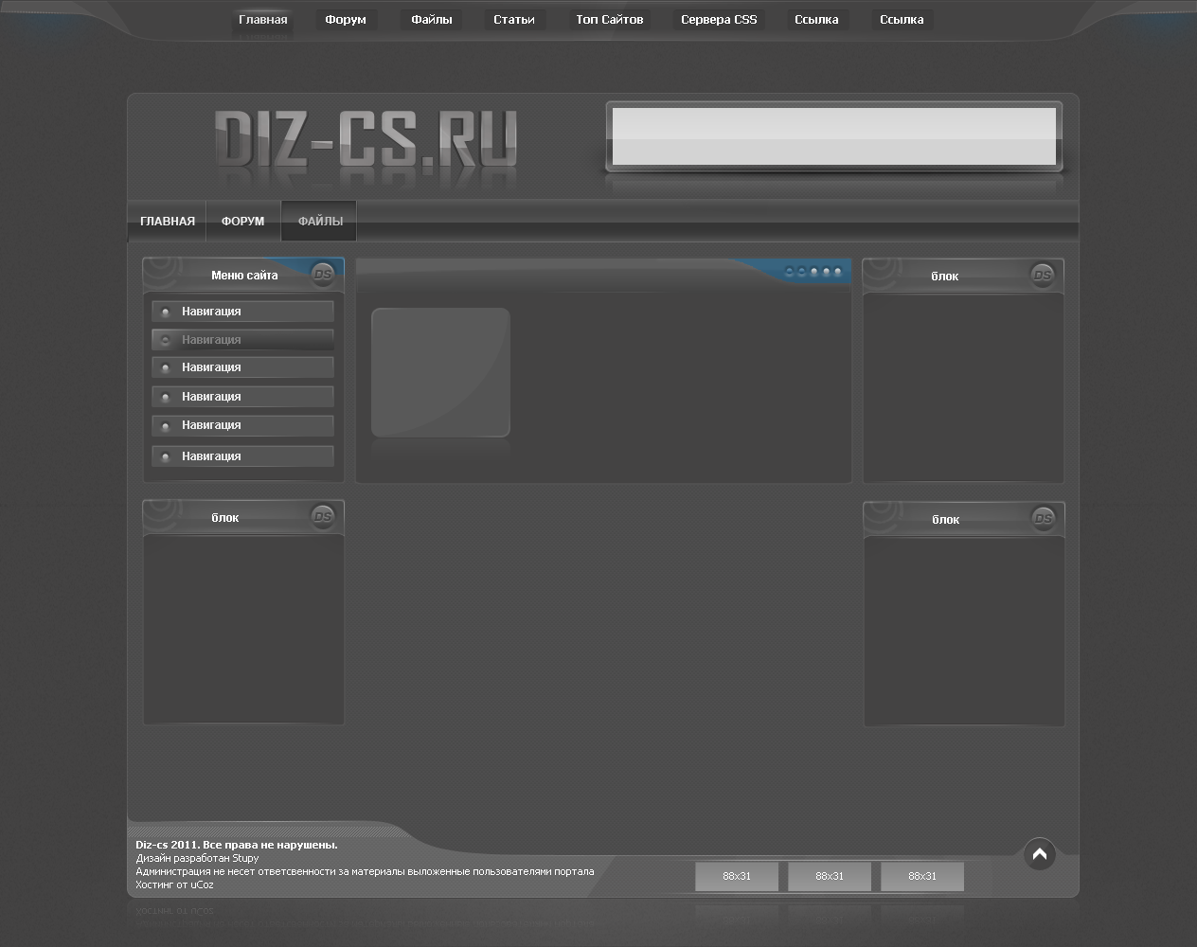The image size is (1197, 947).
Task: Switch to the ФОРУМ tab under the logo
Action: [x=243, y=221]
